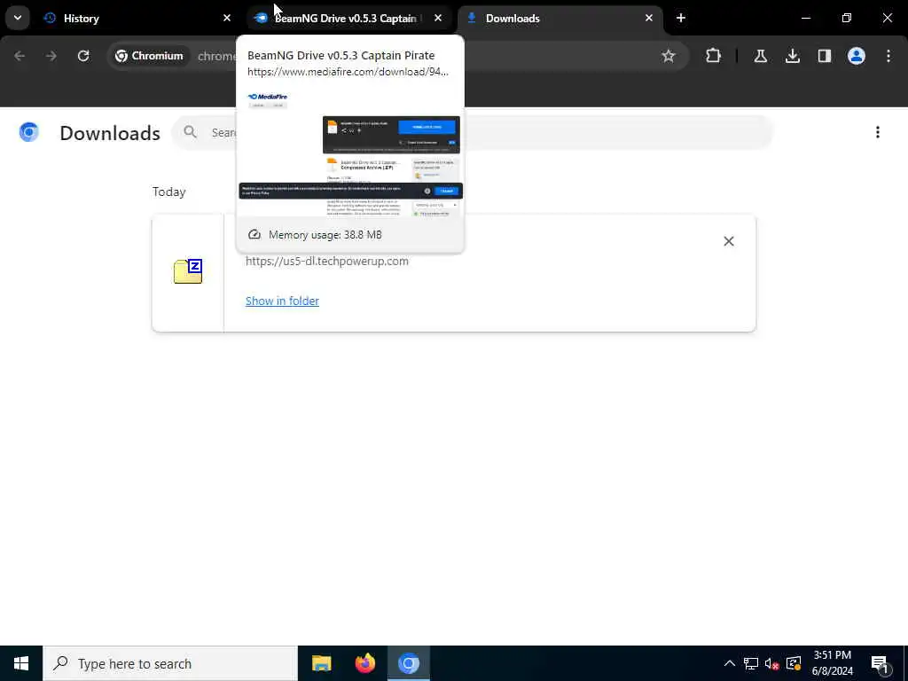The image size is (908, 681).
Task: Switch to the History tab
Action: point(137,18)
